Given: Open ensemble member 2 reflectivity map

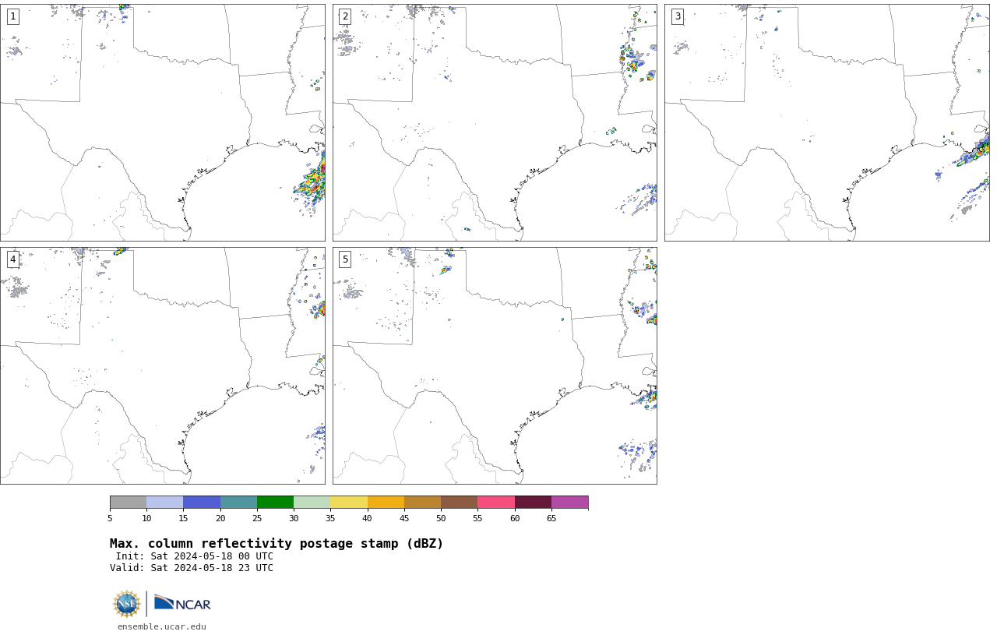Looking at the screenshot, I should [495, 122].
